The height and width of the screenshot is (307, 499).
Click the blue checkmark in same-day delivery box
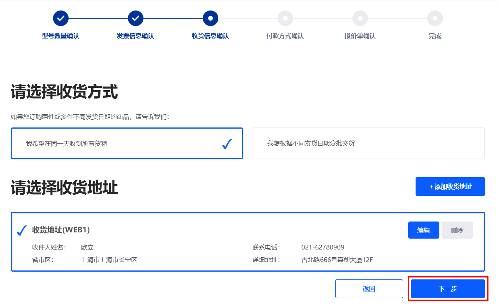(x=227, y=144)
